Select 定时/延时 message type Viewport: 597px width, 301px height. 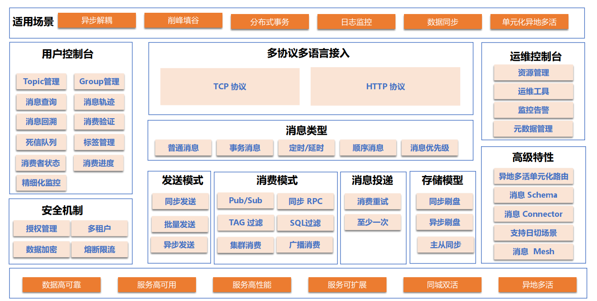pyautogui.click(x=306, y=148)
